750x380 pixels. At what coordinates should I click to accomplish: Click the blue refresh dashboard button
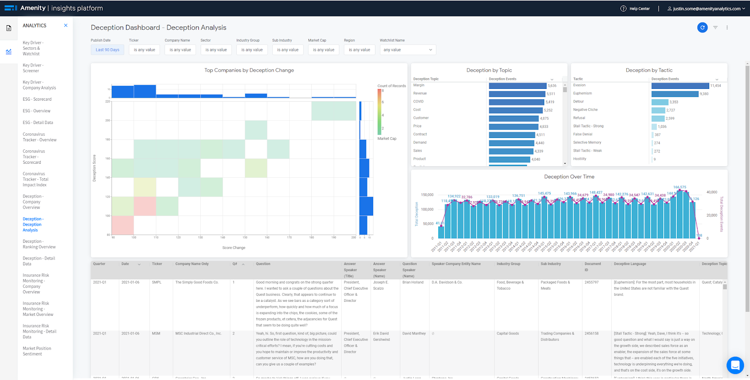coord(702,28)
